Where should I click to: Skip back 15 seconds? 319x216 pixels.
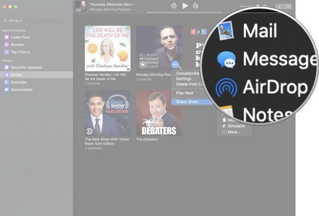pyautogui.click(x=174, y=6)
